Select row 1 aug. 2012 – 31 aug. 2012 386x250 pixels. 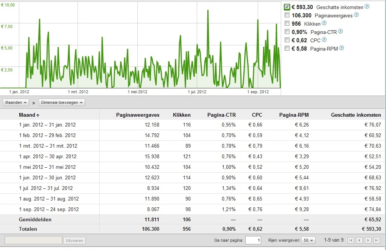(193, 199)
